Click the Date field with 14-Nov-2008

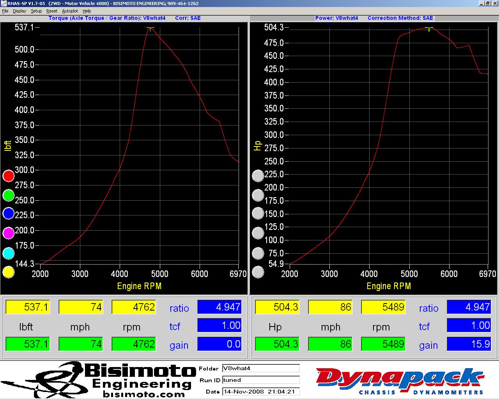pos(260,392)
